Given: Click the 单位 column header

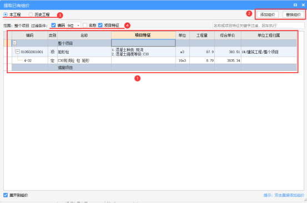Looking at the screenshot, I should tap(182, 35).
